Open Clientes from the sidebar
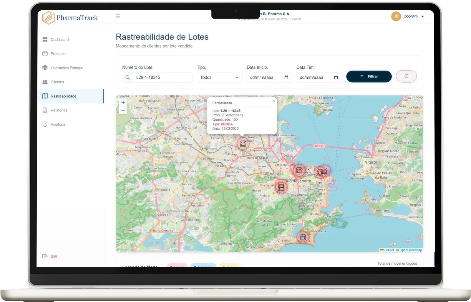Image resolution: width=471 pixels, height=302 pixels. tap(70, 82)
